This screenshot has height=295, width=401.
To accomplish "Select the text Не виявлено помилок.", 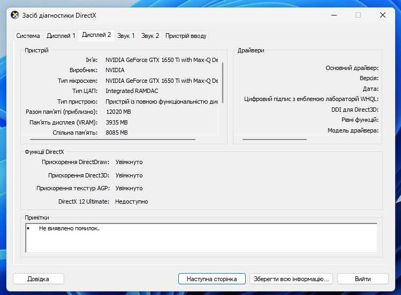I will tap(69, 228).
